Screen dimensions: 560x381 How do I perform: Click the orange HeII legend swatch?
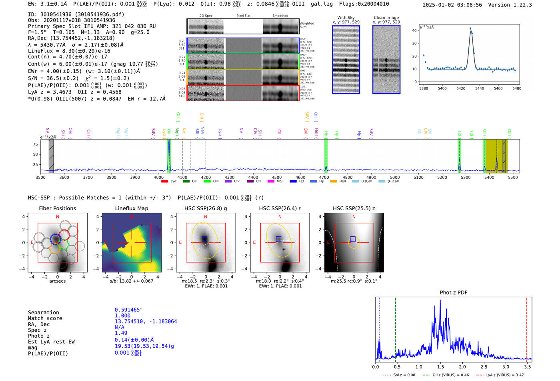334,182
